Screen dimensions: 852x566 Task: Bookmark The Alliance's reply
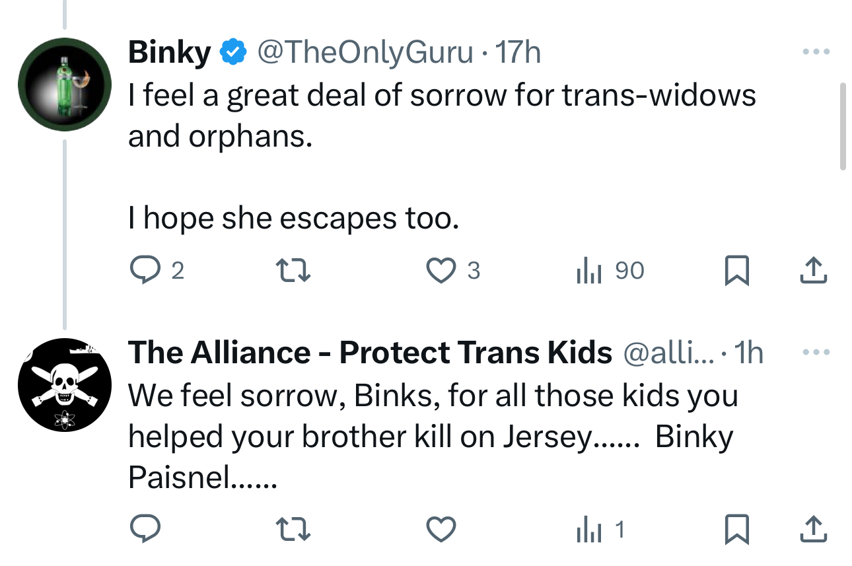[736, 528]
